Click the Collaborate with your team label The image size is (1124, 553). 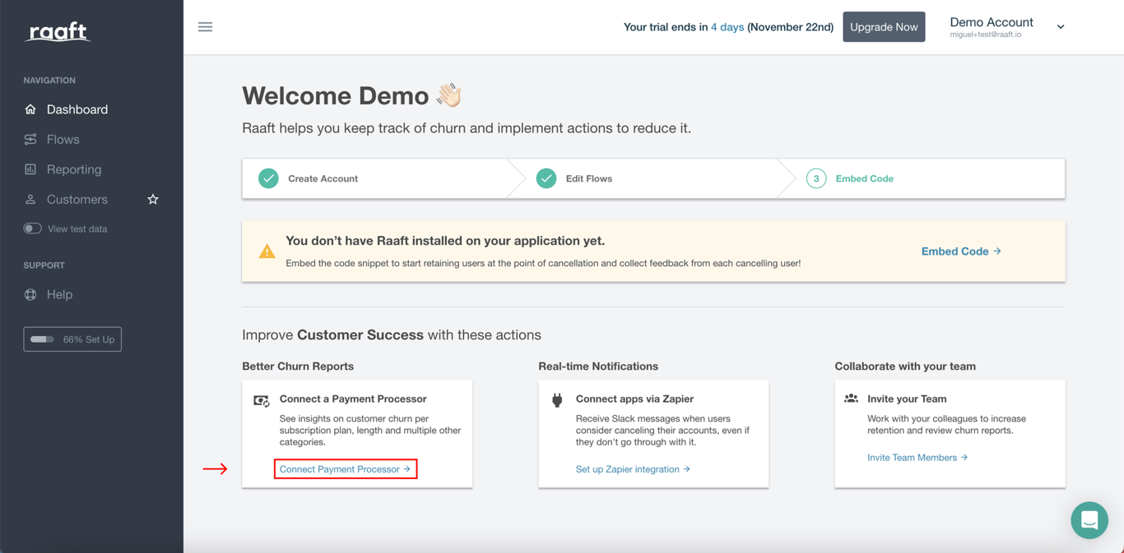click(x=905, y=366)
